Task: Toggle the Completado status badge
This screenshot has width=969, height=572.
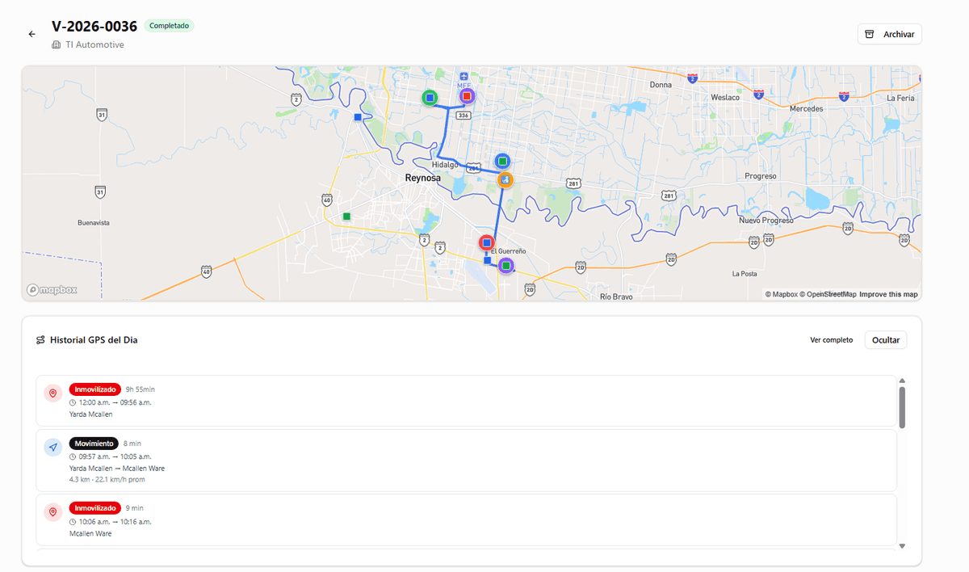Action: [x=169, y=25]
